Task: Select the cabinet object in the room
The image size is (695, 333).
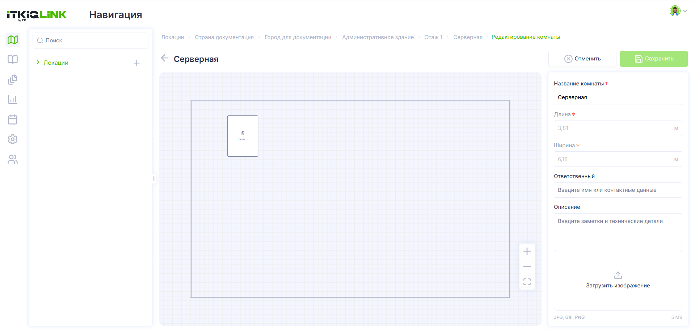Action: [243, 136]
